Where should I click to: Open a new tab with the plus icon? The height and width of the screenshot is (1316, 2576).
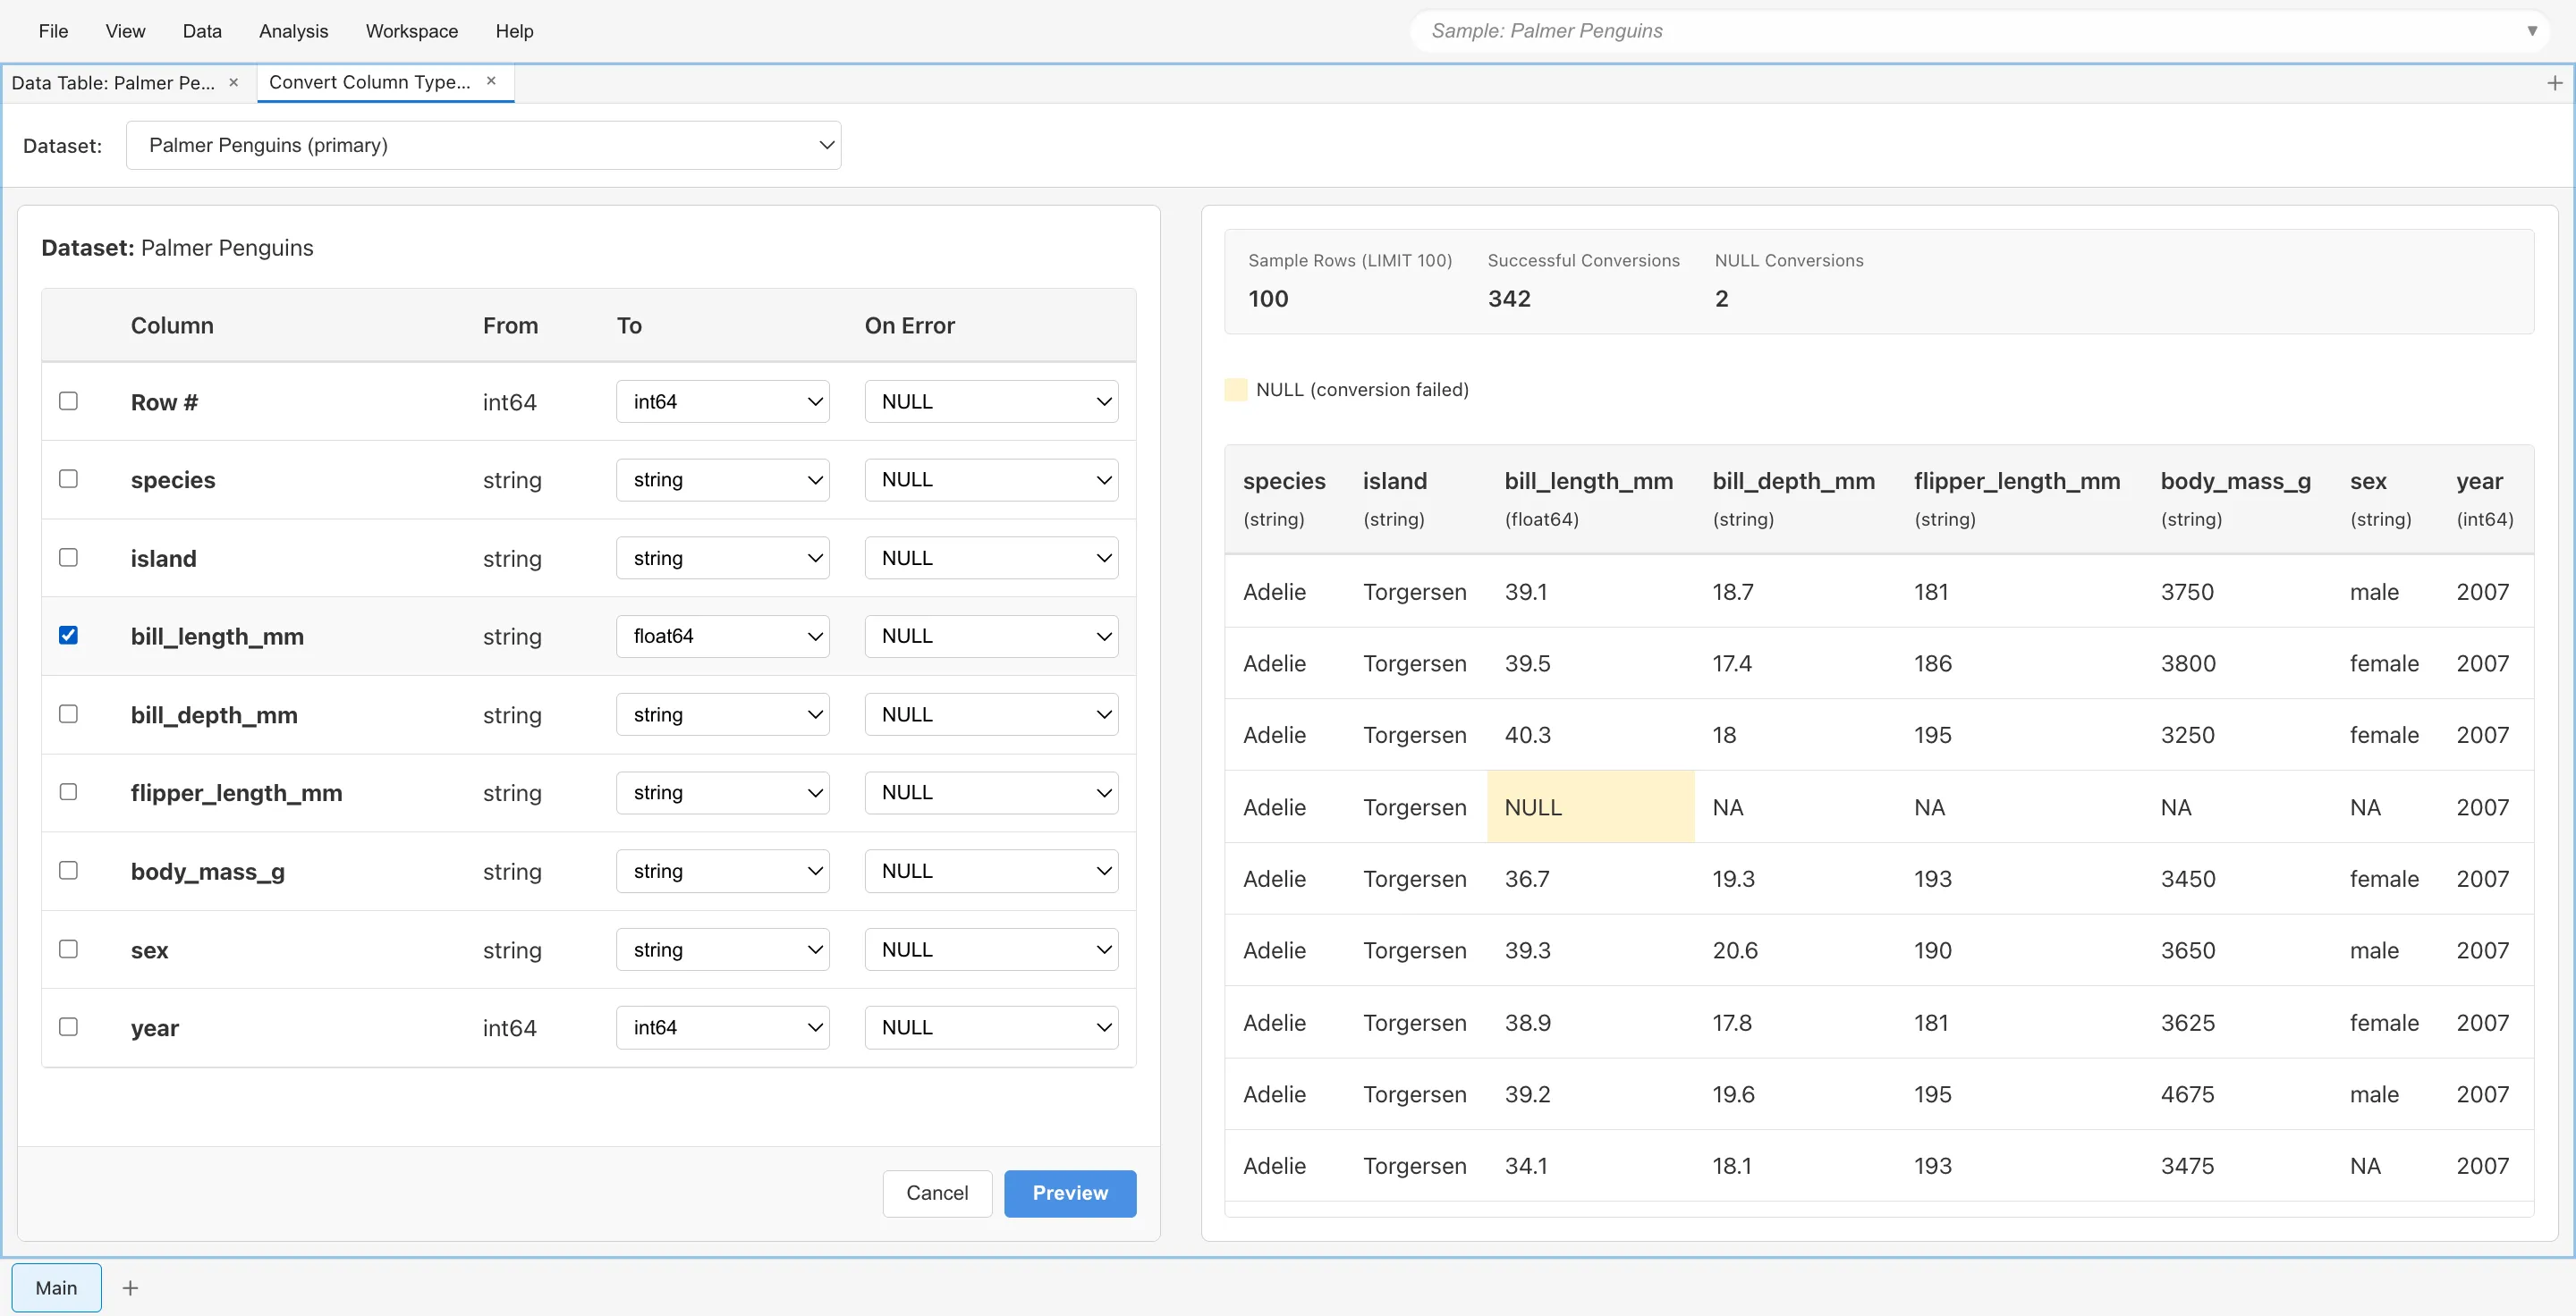click(x=2556, y=83)
